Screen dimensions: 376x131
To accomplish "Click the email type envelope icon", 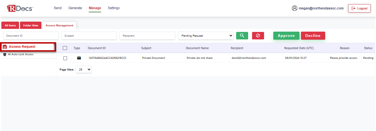I will coord(79,58).
